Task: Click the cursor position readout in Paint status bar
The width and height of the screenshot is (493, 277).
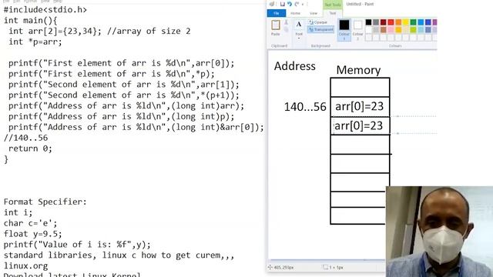Action: [280, 267]
